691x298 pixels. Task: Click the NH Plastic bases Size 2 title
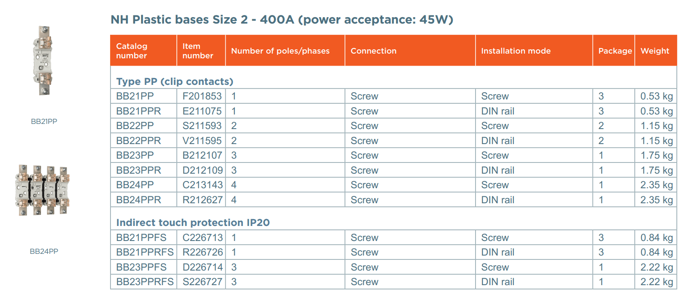pos(282,20)
